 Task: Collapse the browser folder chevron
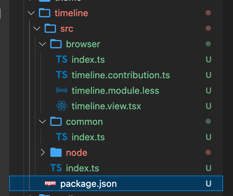pyautogui.click(x=42, y=44)
